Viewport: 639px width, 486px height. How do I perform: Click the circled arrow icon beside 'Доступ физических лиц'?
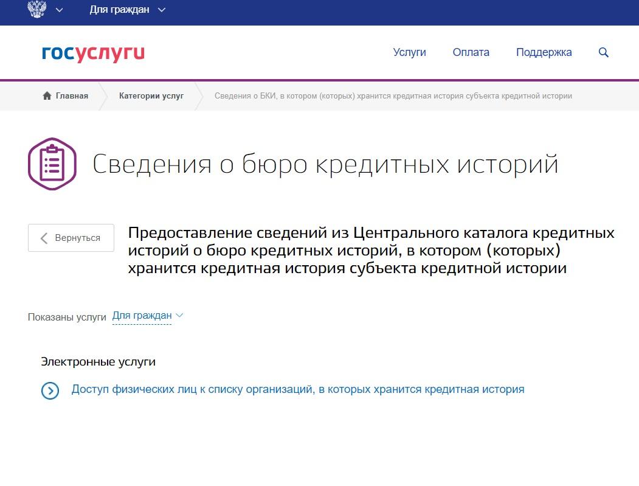coord(50,391)
